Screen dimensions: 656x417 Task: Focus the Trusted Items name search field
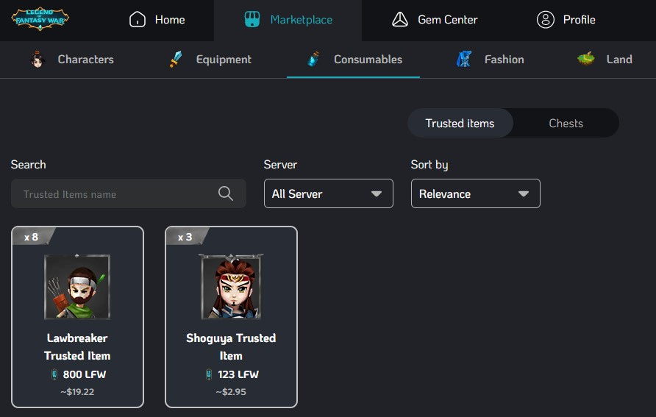[129, 193]
